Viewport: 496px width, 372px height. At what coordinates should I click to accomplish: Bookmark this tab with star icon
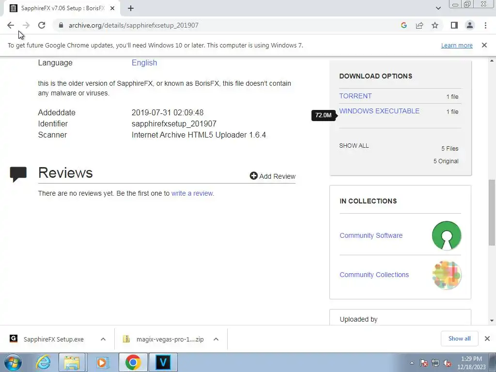[x=435, y=25]
